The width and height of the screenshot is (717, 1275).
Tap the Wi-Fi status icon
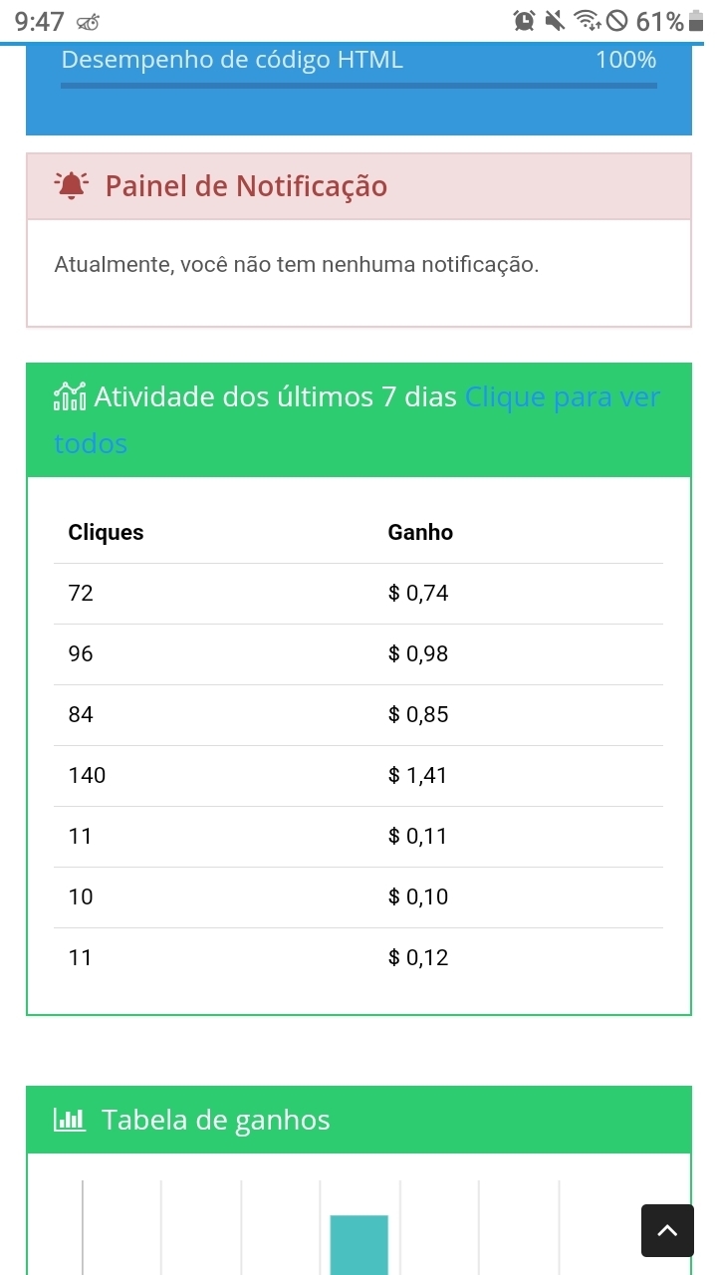[589, 21]
